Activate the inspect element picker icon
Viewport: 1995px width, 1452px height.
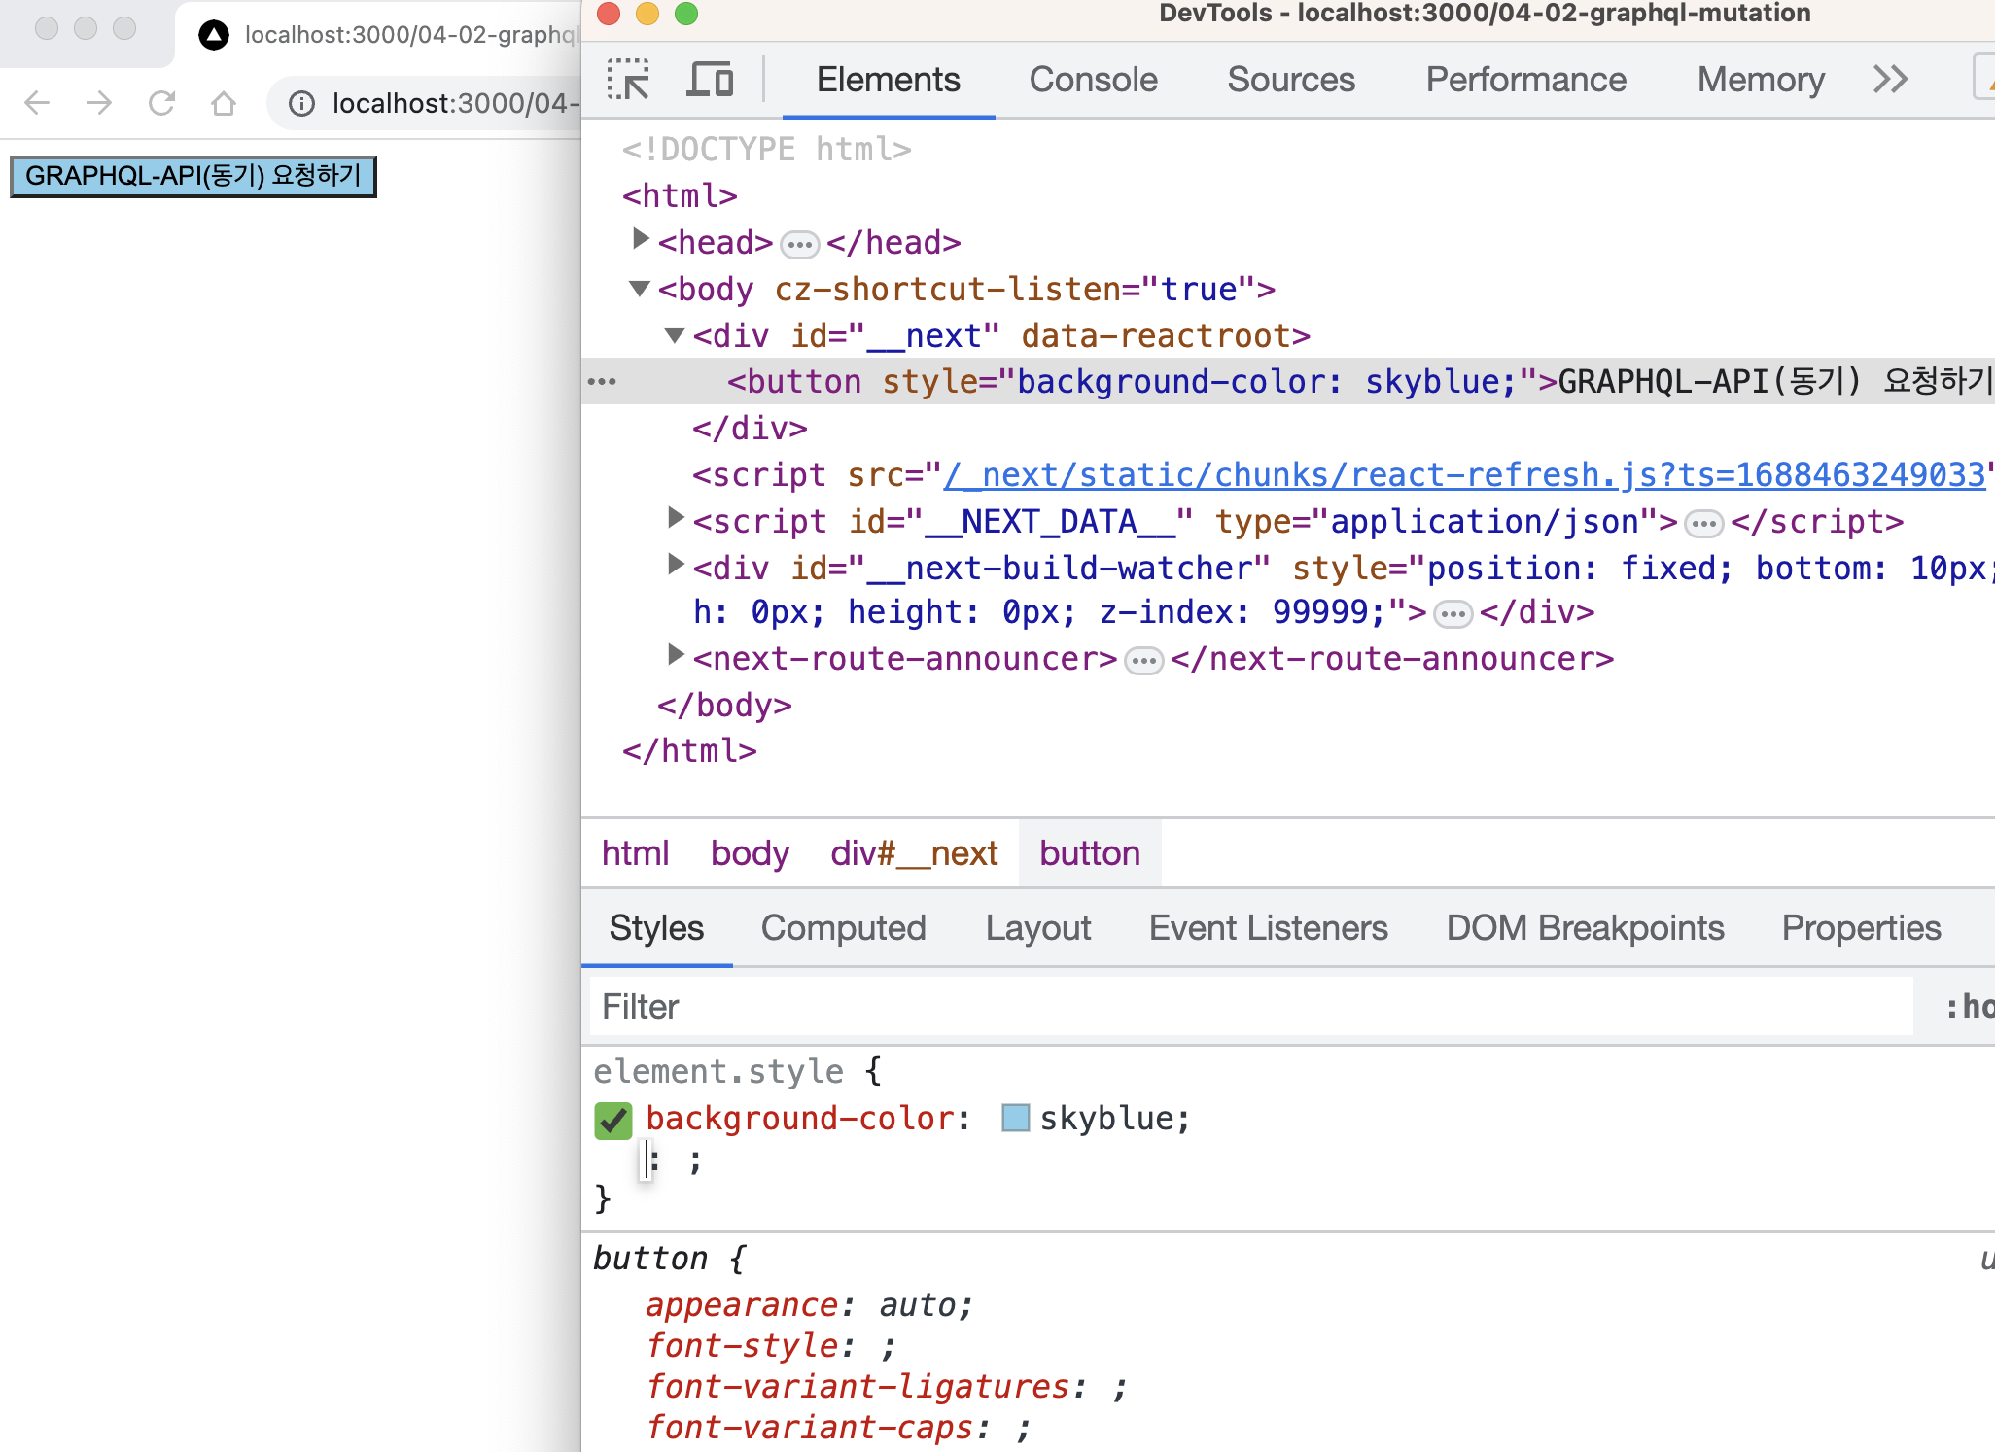pos(628,80)
